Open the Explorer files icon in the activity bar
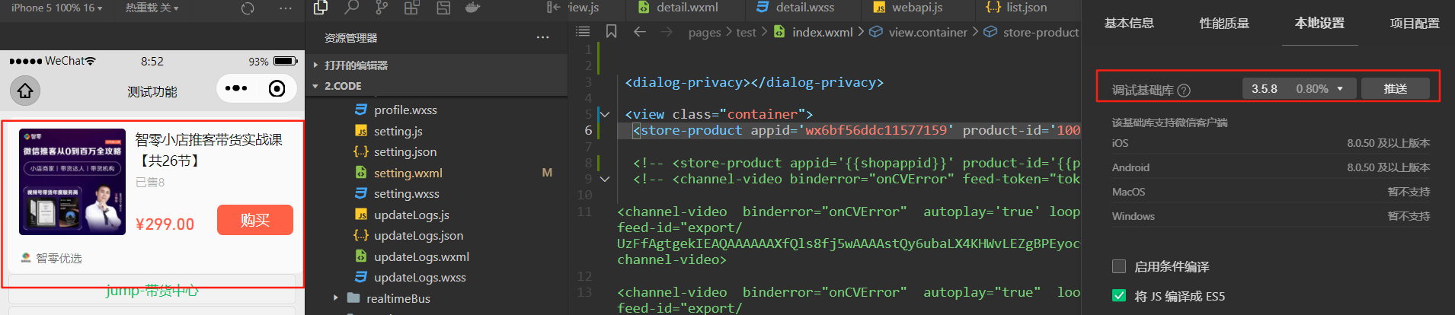The image size is (1455, 315). [x=321, y=8]
